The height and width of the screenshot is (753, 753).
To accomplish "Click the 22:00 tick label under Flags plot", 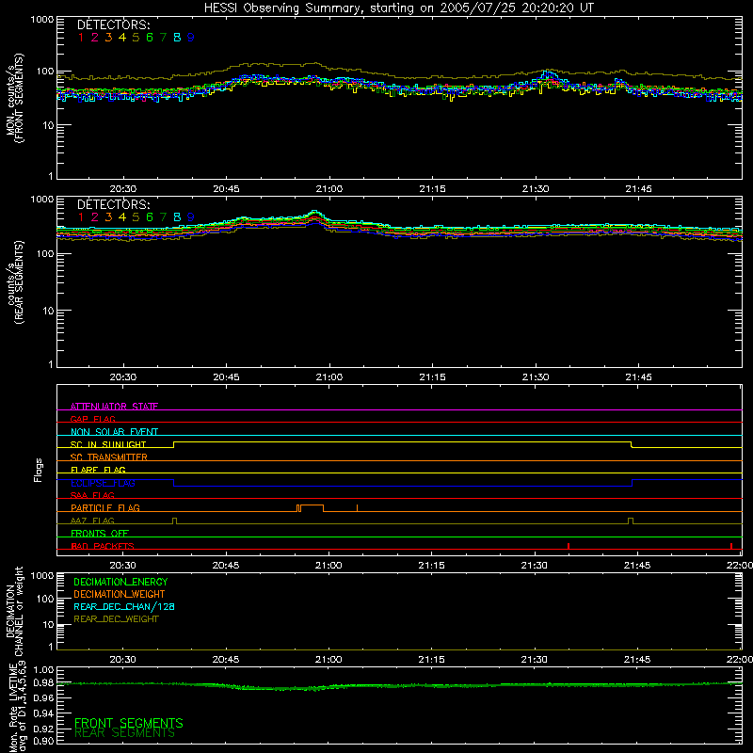I will 740,566.
